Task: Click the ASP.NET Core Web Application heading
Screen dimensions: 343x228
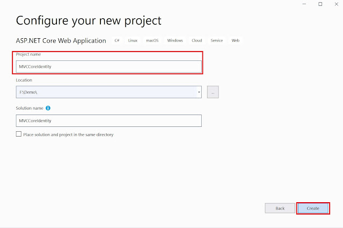Action: [x=61, y=41]
